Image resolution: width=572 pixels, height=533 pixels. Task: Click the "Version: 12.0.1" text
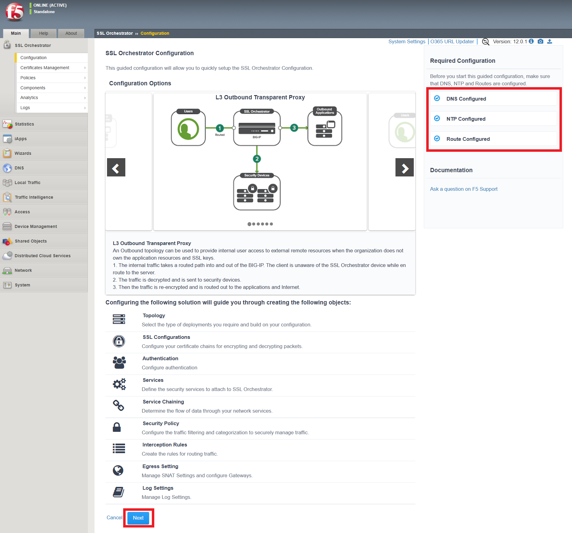(510, 41)
